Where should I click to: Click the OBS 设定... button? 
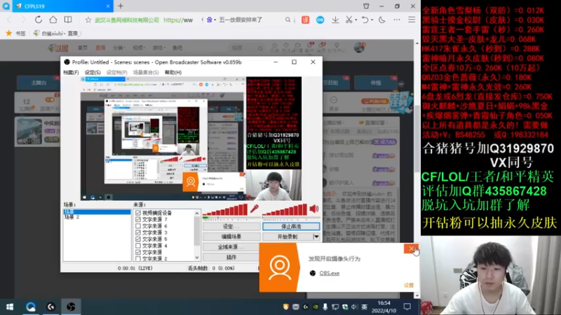tap(231, 226)
